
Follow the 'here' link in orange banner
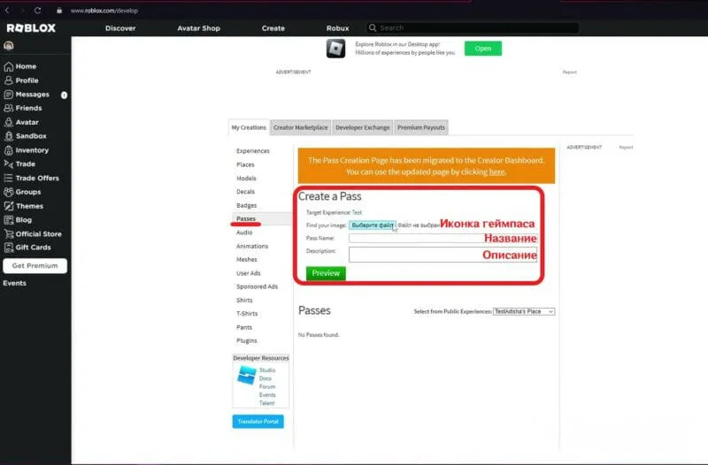tap(496, 172)
